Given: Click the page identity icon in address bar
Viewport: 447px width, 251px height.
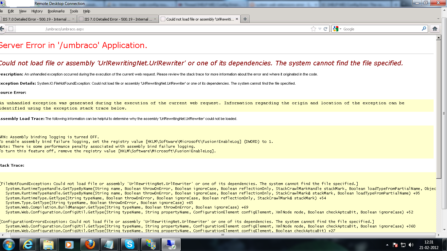Looking at the screenshot, I should [x=11, y=29].
